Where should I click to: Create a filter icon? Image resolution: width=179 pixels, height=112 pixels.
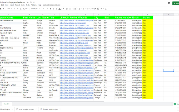click(101, 9)
